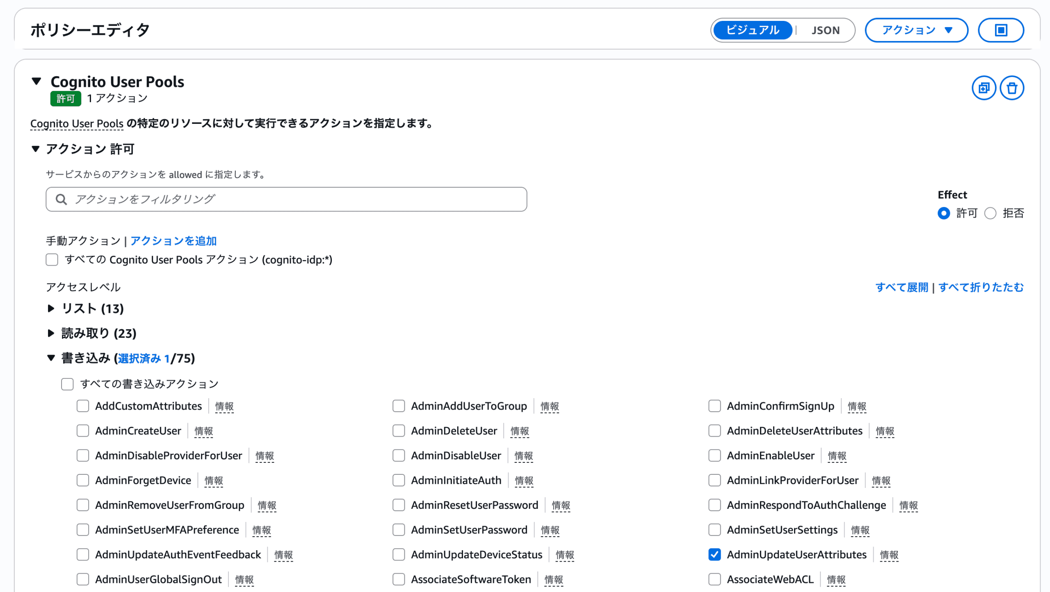Collapse the アクション 許可 section
This screenshot has height=592, width=1050.
coord(36,149)
